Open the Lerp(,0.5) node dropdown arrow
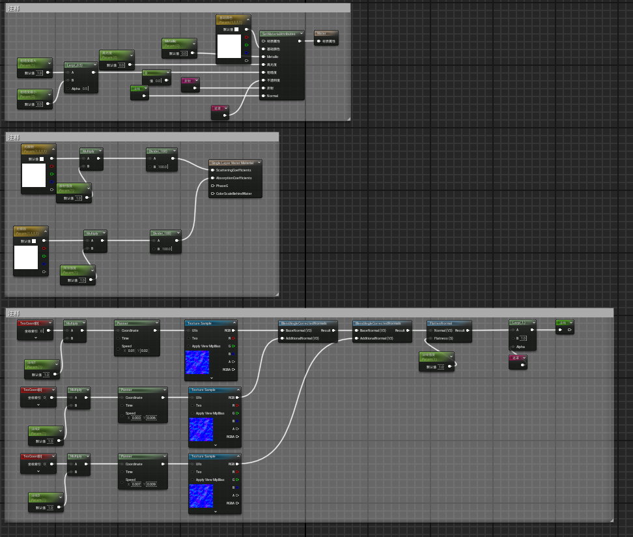The image size is (633, 537). click(x=95, y=65)
